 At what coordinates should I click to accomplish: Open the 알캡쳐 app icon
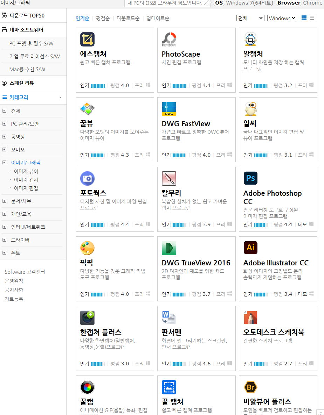tap(250, 39)
